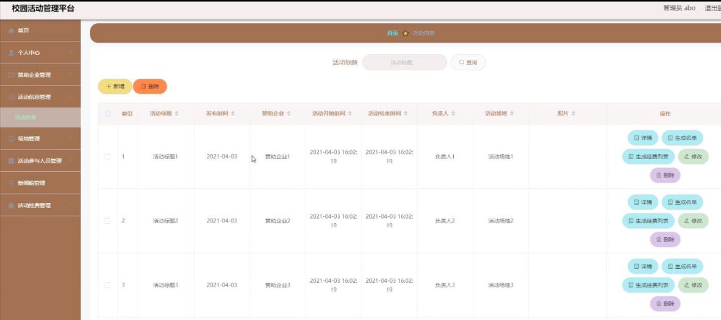
Task: Click the purple 删除 for 活动标题2
Action: click(x=665, y=239)
